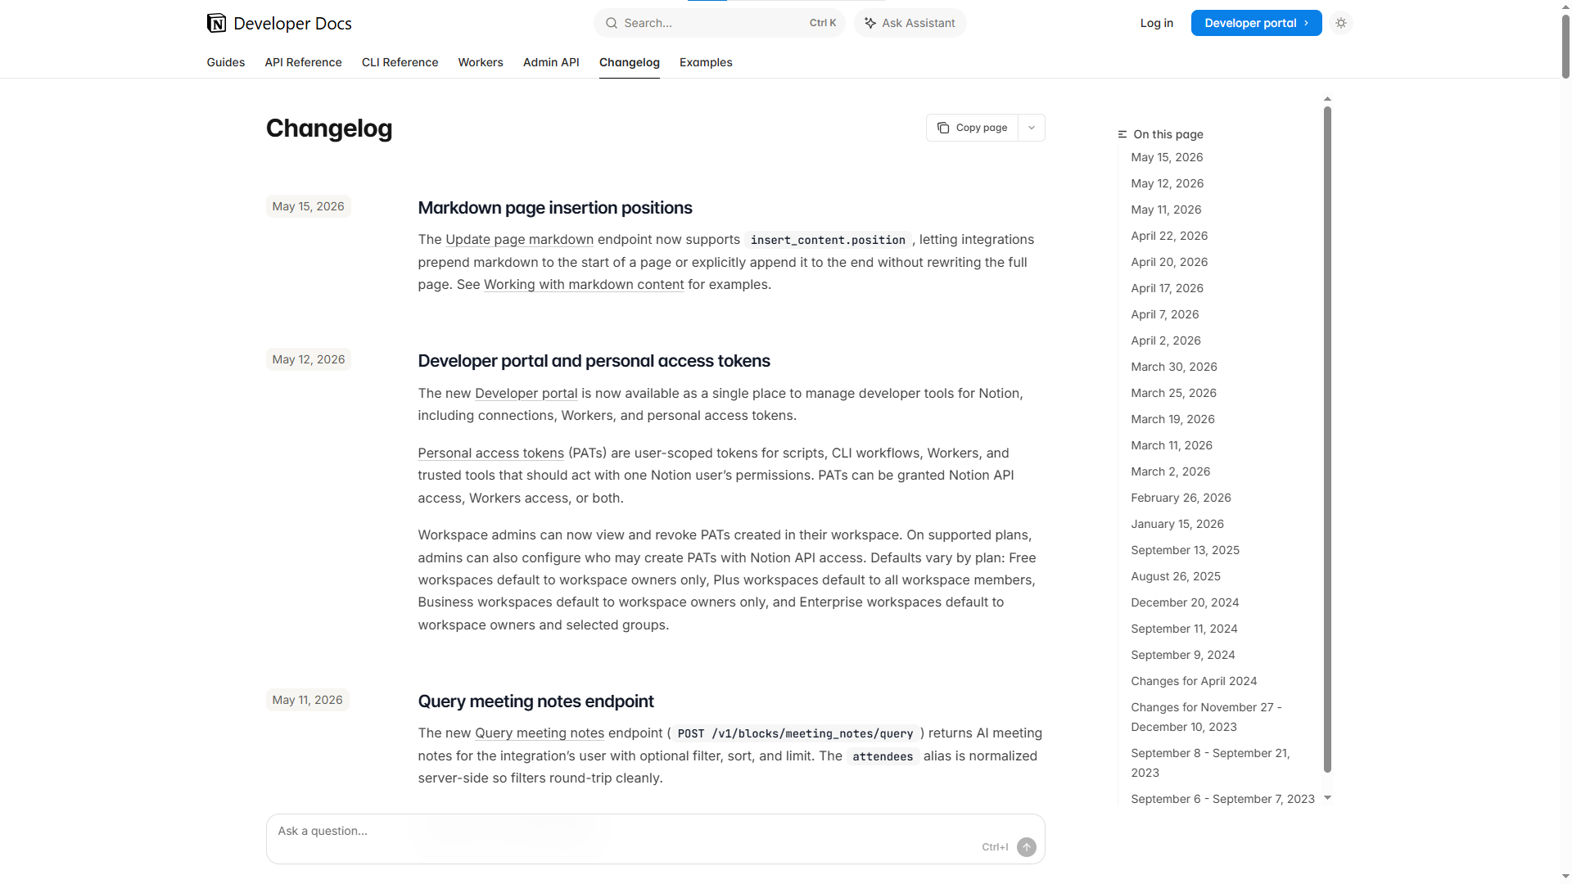
Task: Expand the Copy page dropdown arrow
Action: pyautogui.click(x=1032, y=128)
